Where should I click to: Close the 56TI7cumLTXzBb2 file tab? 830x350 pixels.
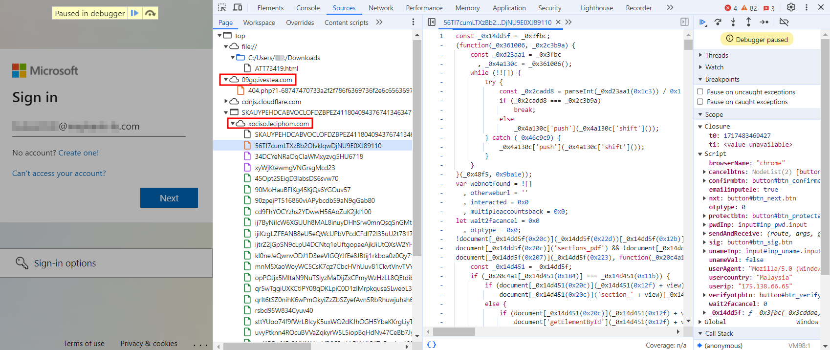[x=558, y=22]
